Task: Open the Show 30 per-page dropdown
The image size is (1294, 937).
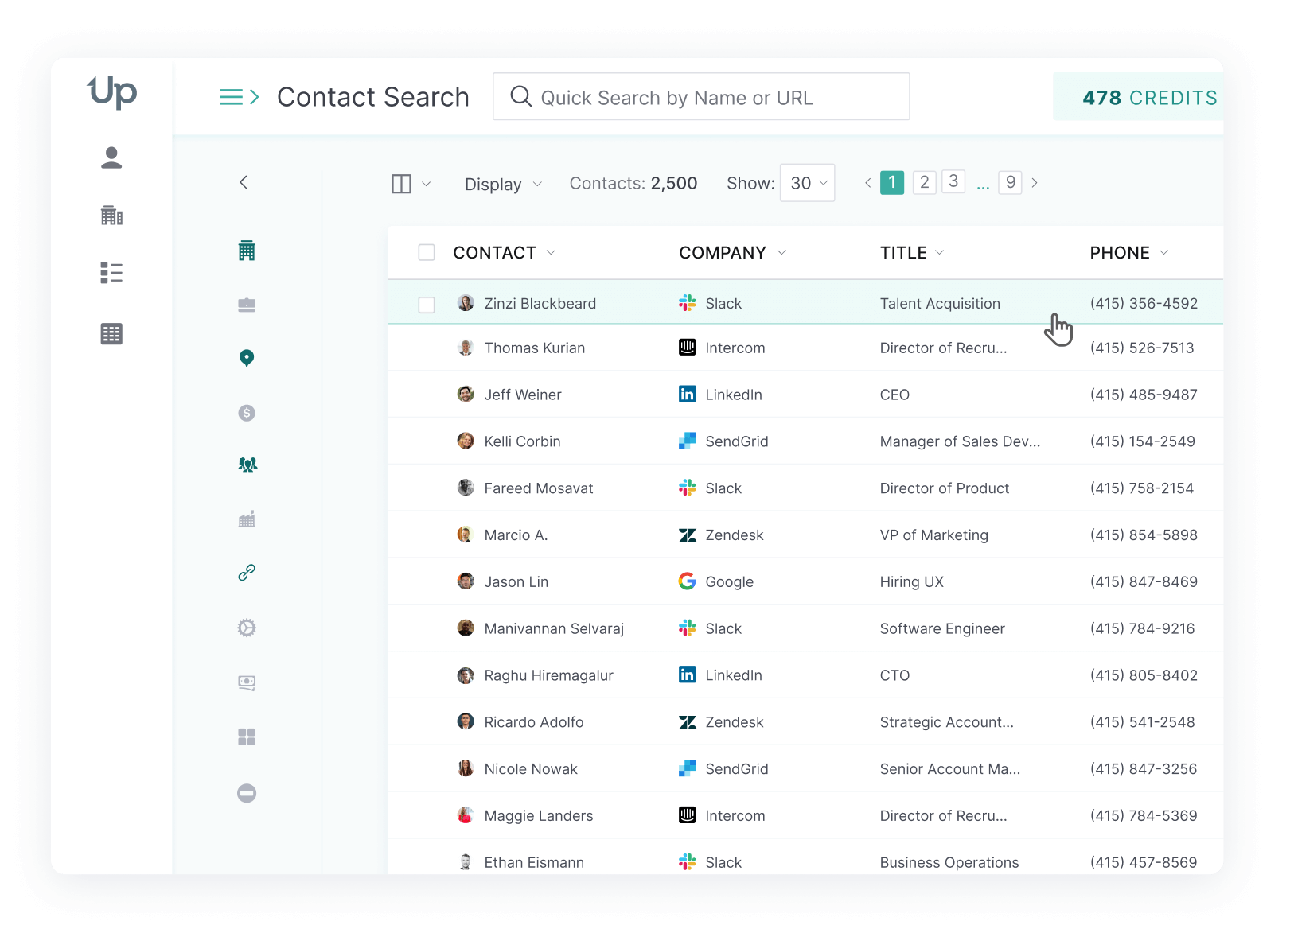Action: coord(807,183)
